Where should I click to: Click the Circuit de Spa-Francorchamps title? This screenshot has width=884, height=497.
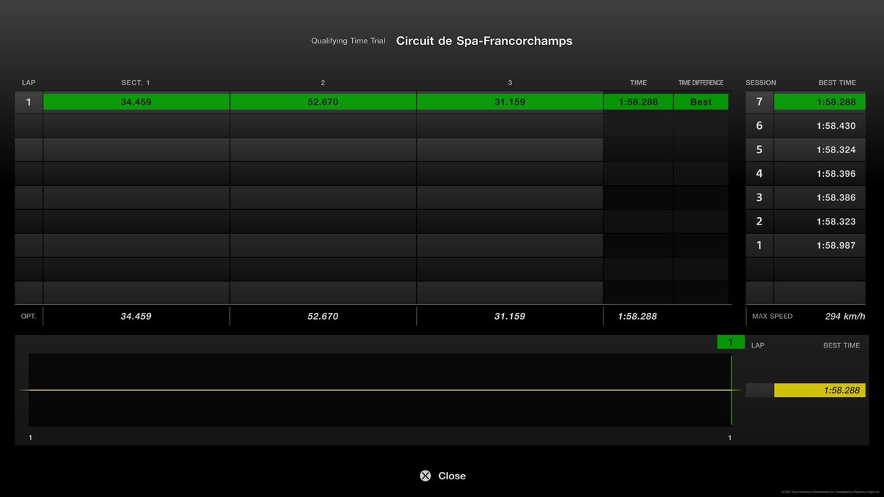pyautogui.click(x=484, y=40)
